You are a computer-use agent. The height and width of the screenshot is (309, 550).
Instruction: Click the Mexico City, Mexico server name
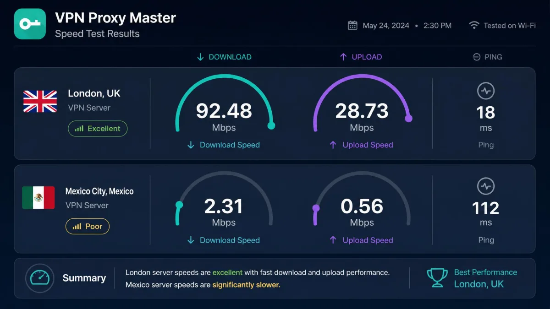coord(99,191)
